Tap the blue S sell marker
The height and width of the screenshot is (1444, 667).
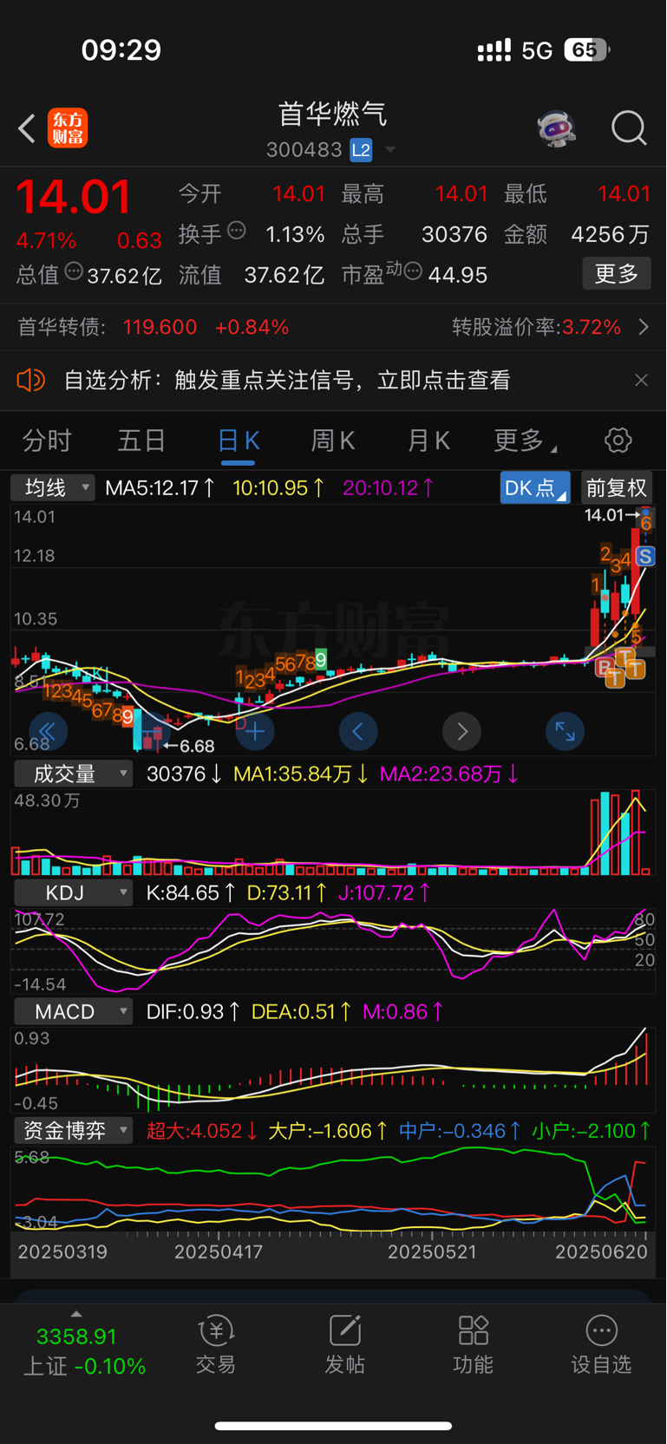pyautogui.click(x=645, y=556)
